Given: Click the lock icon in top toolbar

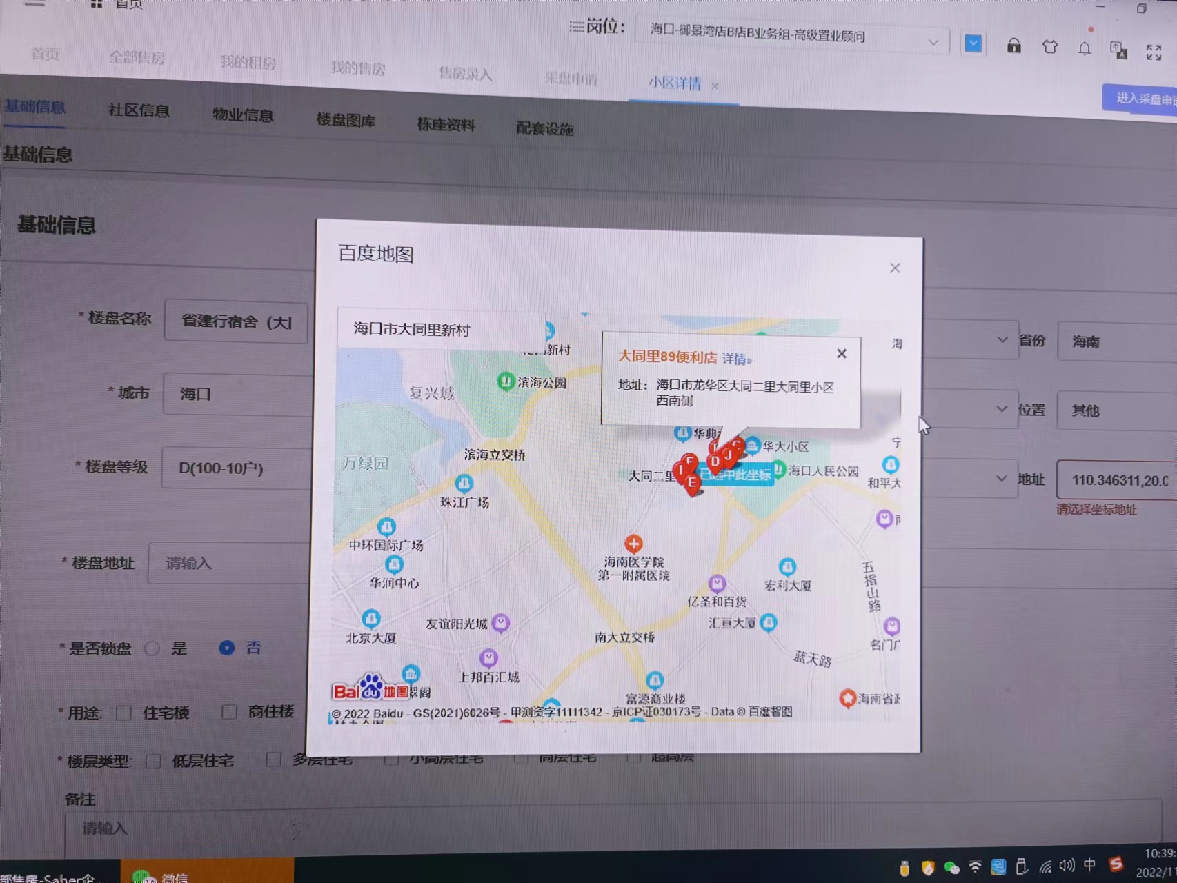Looking at the screenshot, I should 1013,46.
